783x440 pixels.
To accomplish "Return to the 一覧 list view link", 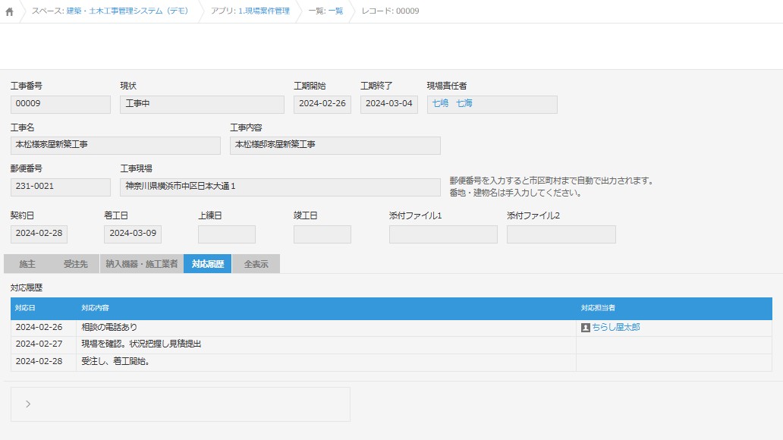I will [x=335, y=11].
